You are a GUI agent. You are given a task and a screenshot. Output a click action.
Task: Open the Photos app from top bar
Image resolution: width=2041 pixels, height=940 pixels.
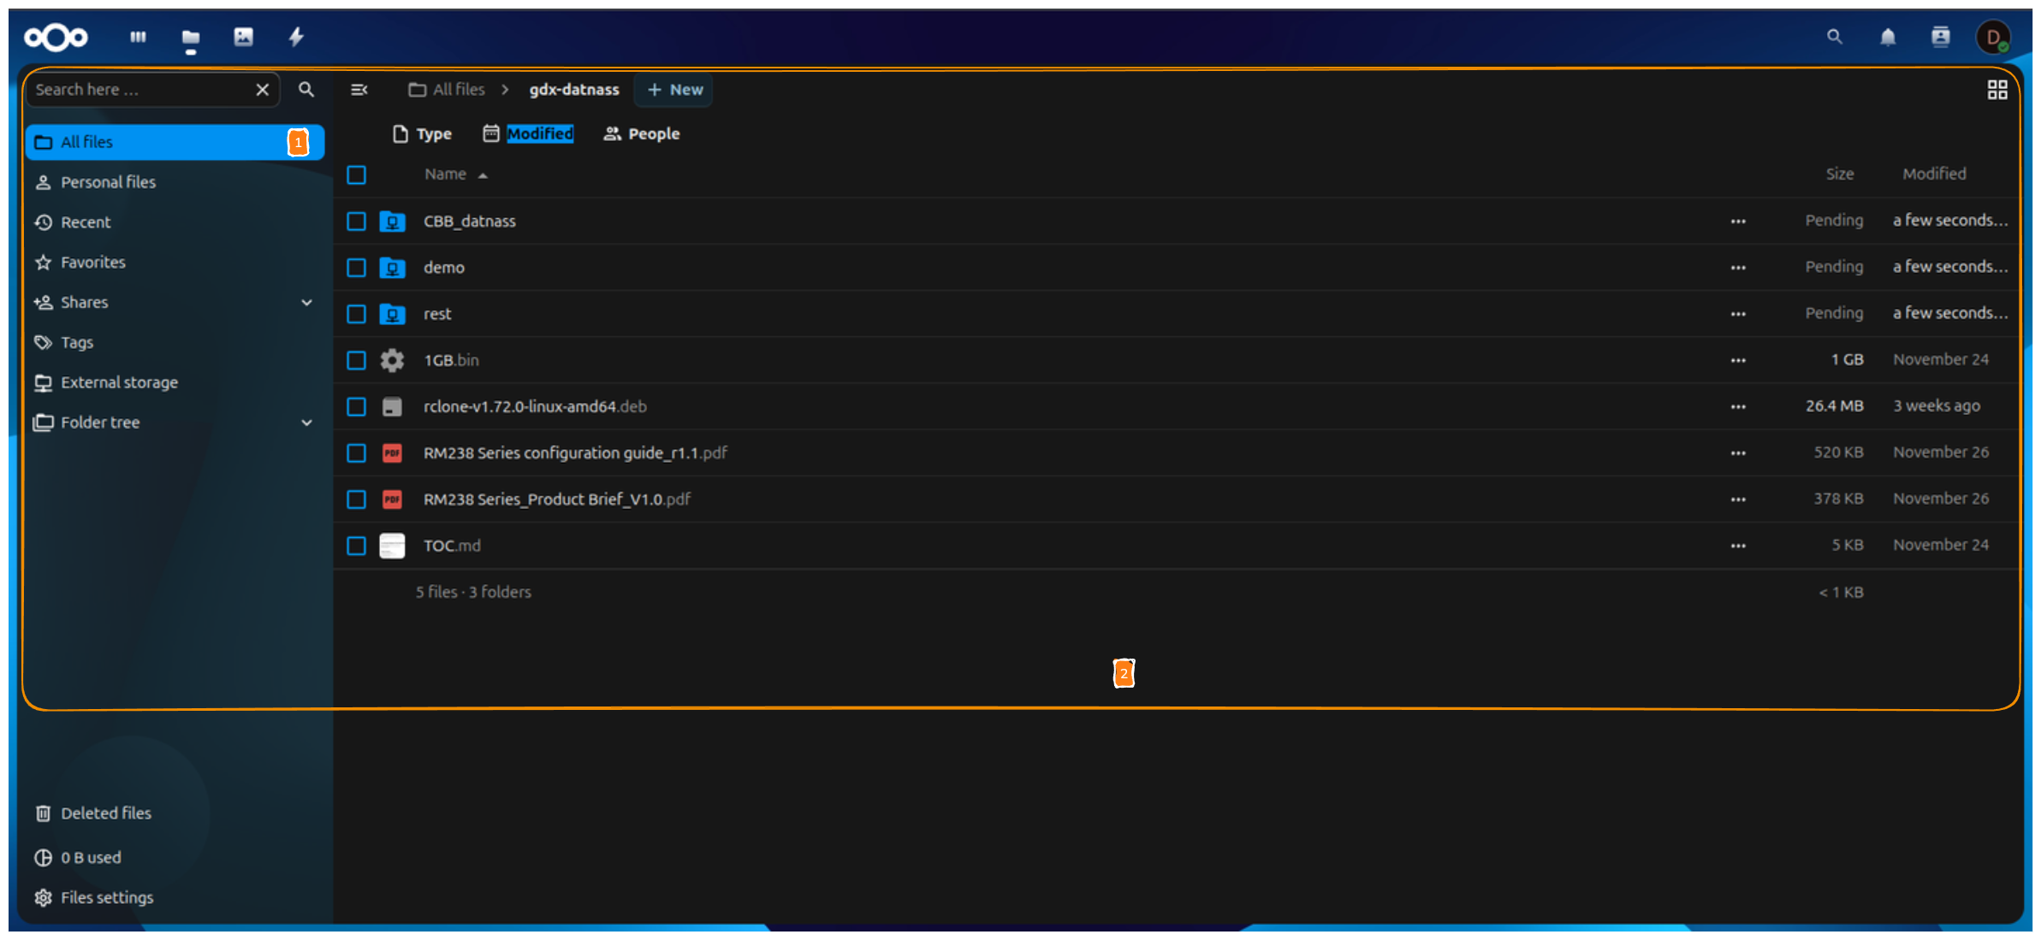coord(244,37)
